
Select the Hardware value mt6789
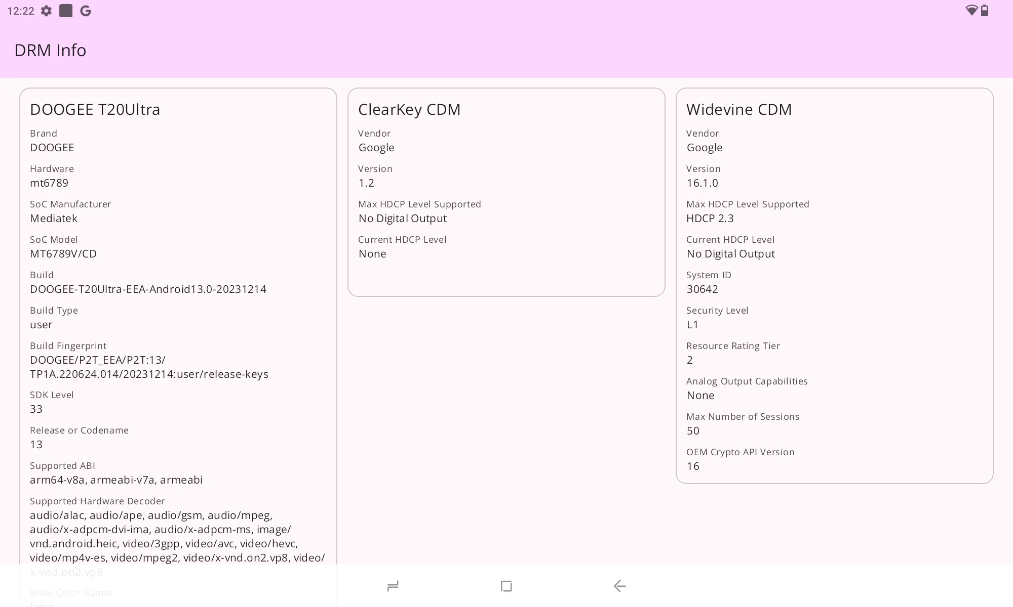49,183
